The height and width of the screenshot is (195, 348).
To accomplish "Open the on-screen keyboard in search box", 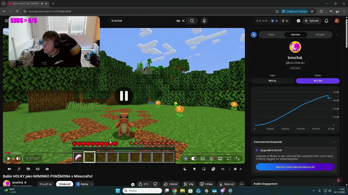I will click(178, 21).
